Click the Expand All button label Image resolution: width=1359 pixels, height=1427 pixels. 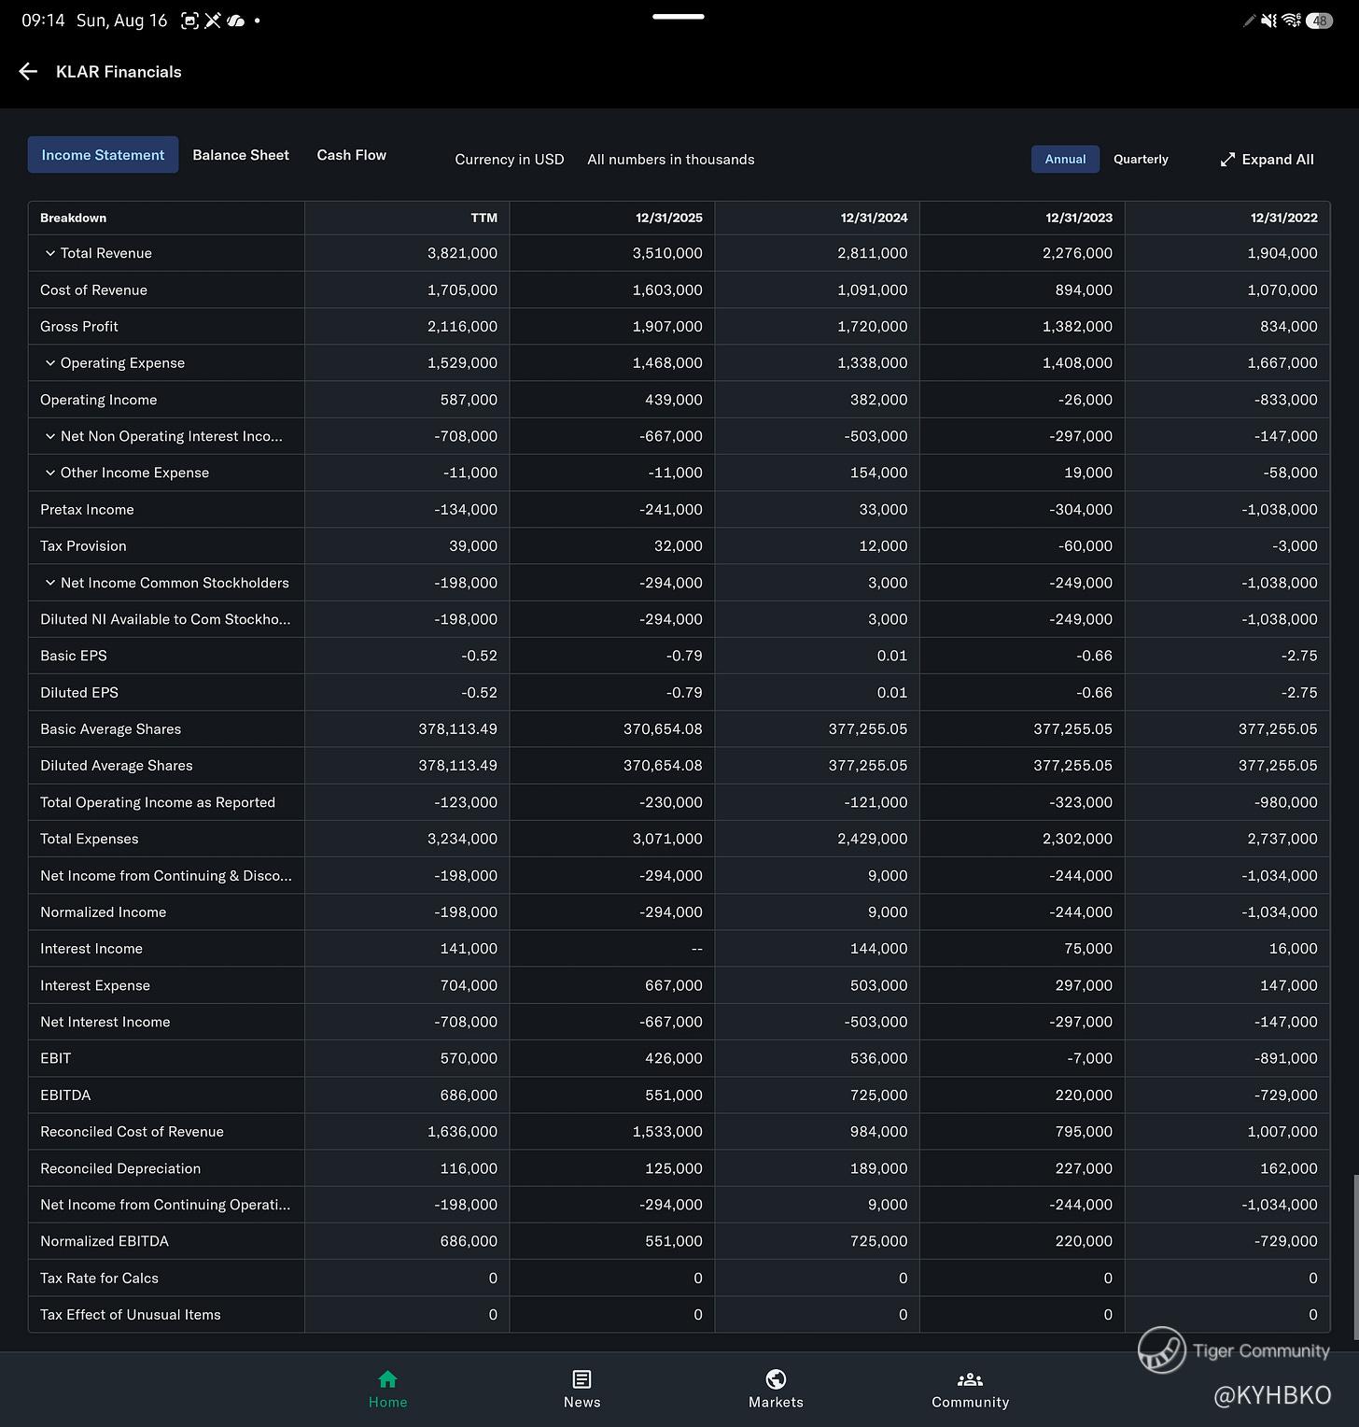click(x=1278, y=160)
